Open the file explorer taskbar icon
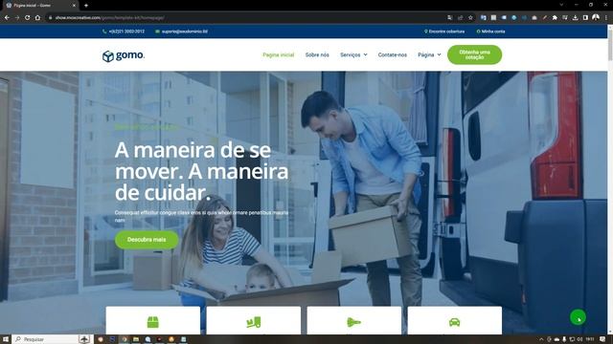 pyautogui.click(x=136, y=339)
